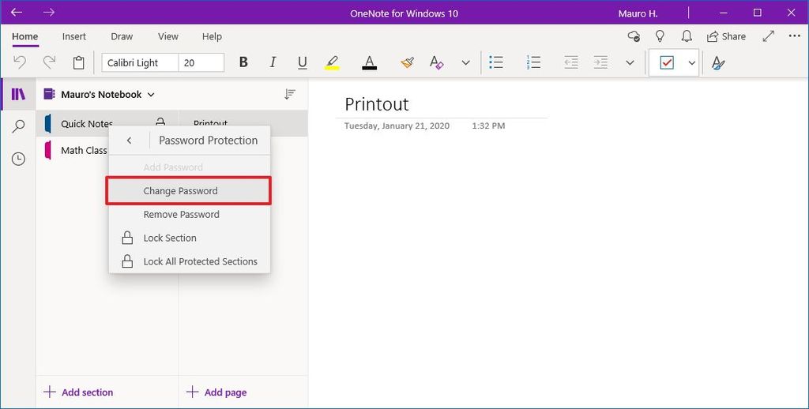The image size is (809, 409).
Task: Apply black font color
Action: [370, 63]
